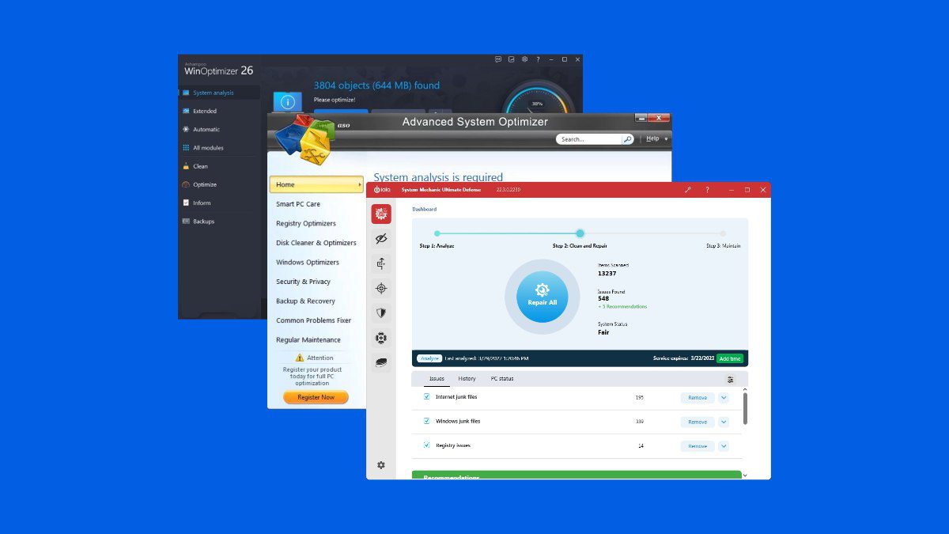Click the gauge icon for Optimize in WinOptimizer
The image size is (949, 534).
(186, 184)
